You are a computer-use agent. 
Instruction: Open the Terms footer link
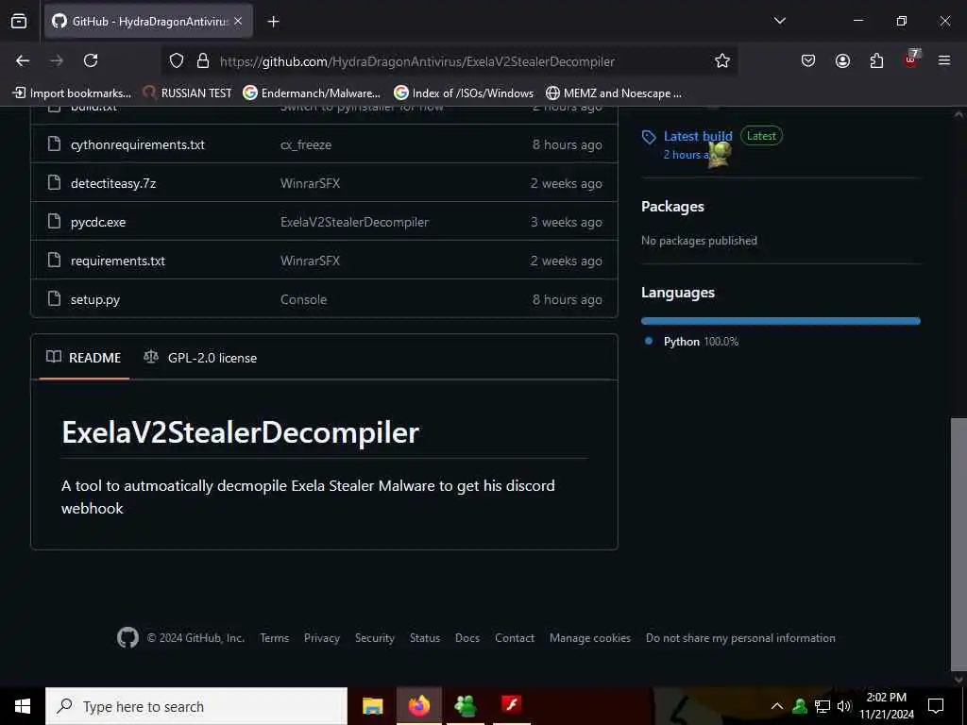point(275,638)
